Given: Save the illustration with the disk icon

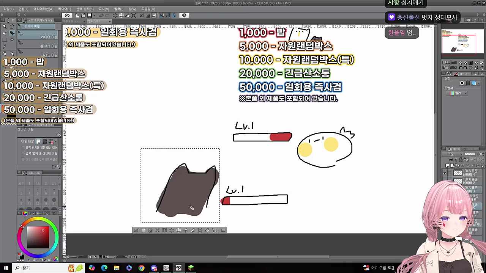Looking at the screenshot, I should pyautogui.click(x=90, y=16).
